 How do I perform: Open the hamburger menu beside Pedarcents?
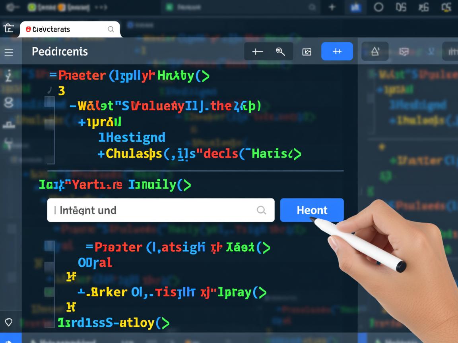point(8,52)
